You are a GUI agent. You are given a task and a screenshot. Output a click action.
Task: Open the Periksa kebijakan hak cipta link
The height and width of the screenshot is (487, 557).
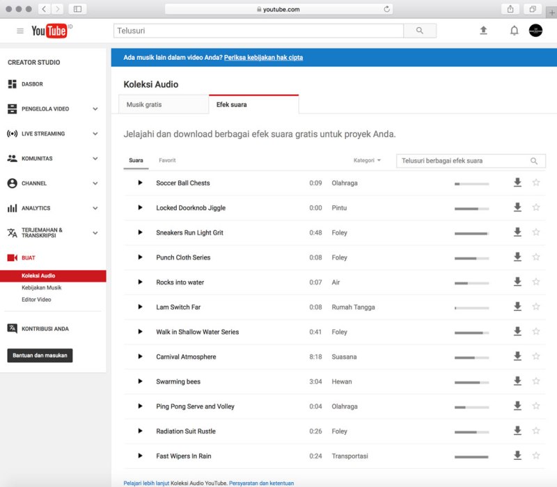(x=263, y=58)
